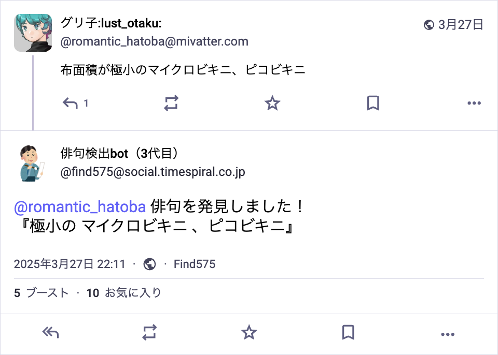Reply to グリ子's post
This screenshot has height=355, width=498.
[70, 103]
